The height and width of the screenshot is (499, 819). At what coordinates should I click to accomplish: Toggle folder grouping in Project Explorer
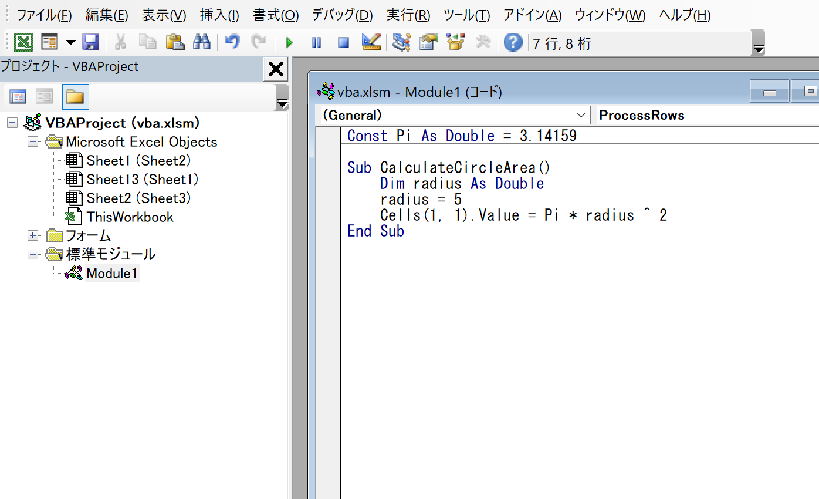(75, 96)
